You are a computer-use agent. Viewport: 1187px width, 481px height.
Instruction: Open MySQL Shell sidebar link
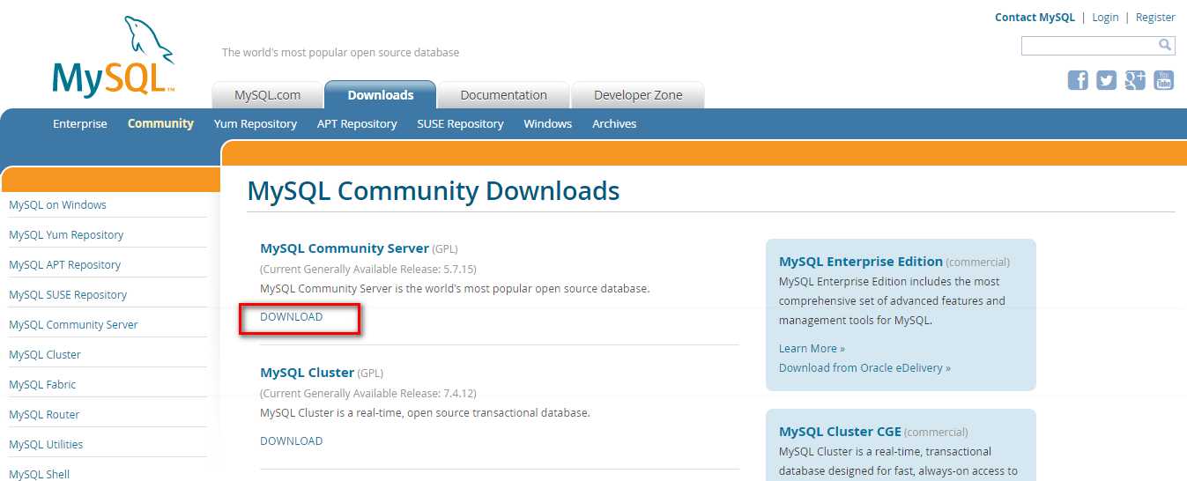39,474
